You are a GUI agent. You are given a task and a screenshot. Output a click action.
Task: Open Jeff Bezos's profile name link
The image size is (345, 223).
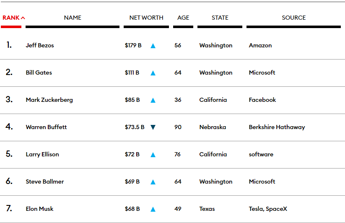coord(40,45)
